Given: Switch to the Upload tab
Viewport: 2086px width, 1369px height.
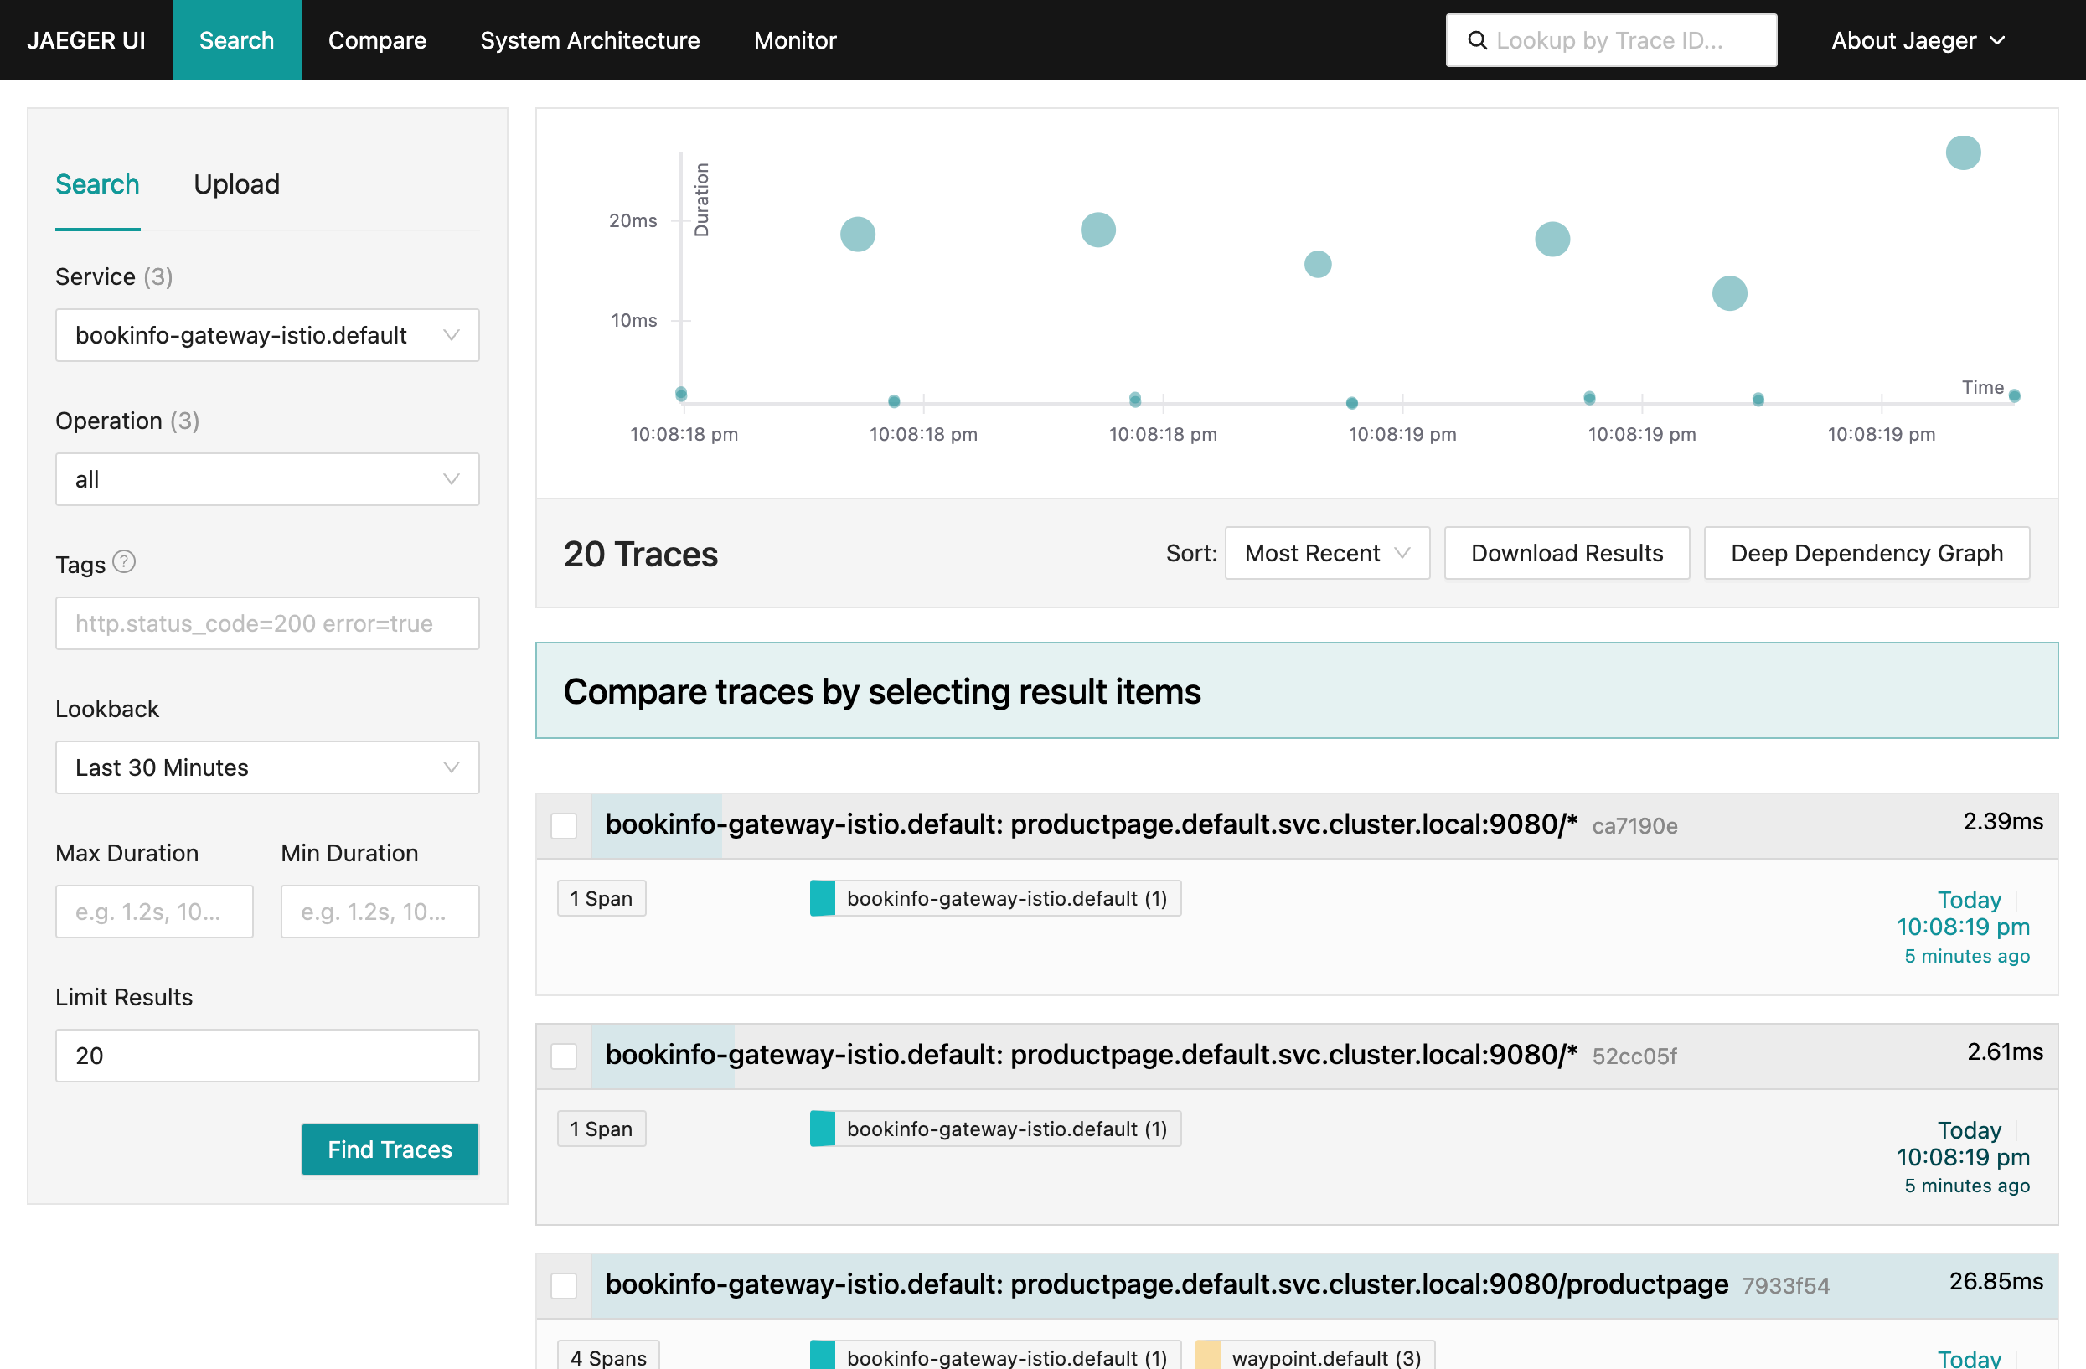Looking at the screenshot, I should 236,184.
